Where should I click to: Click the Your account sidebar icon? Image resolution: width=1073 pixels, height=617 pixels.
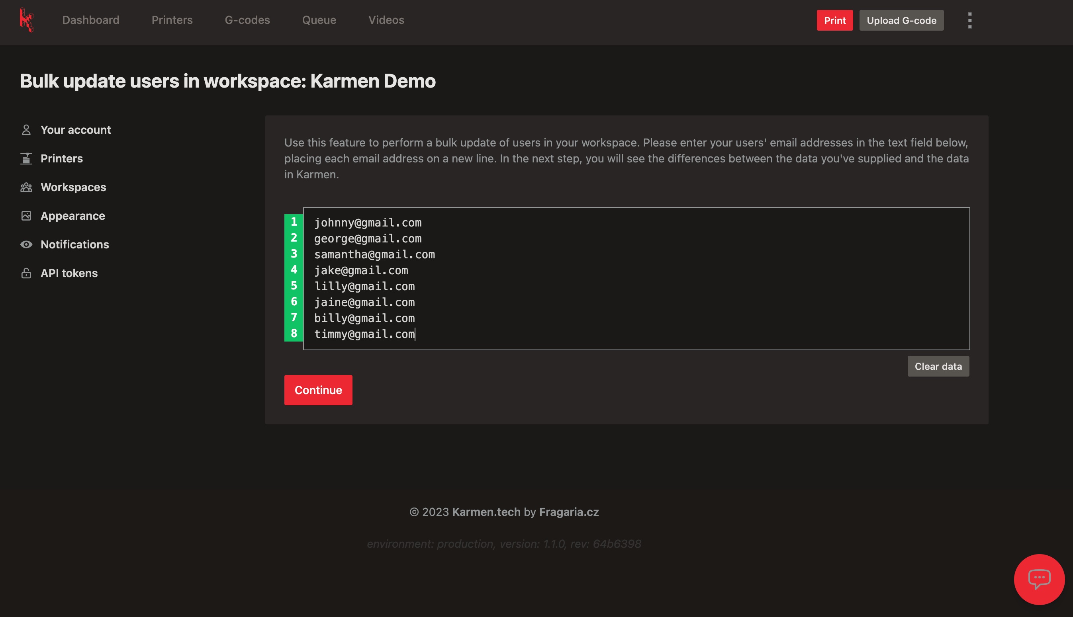coord(25,129)
